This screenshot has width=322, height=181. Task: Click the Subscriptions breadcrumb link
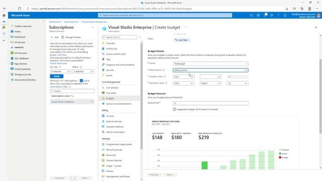(71, 22)
